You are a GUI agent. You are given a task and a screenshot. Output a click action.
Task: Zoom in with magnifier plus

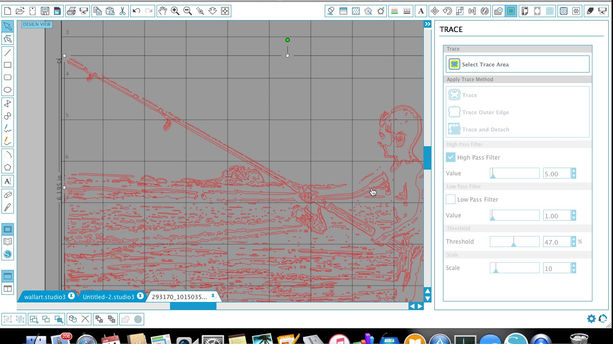pos(175,11)
